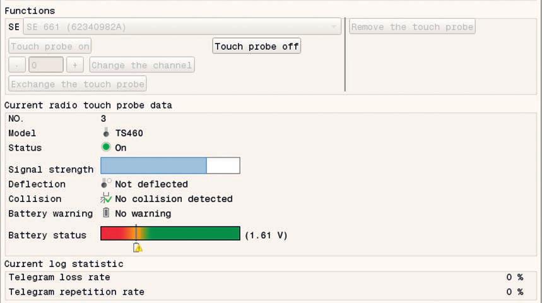Click the battery No warning icon
Image resolution: width=542 pixels, height=303 pixels.
click(106, 213)
